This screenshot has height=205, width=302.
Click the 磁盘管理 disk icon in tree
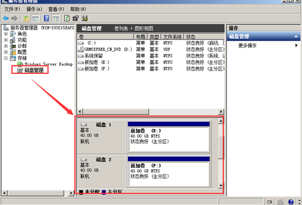click(20, 70)
